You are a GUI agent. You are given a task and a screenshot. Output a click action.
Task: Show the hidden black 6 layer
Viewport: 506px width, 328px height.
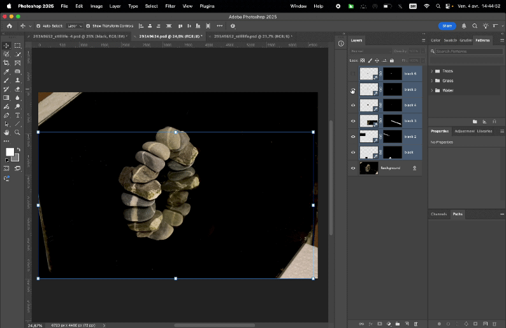click(x=353, y=74)
